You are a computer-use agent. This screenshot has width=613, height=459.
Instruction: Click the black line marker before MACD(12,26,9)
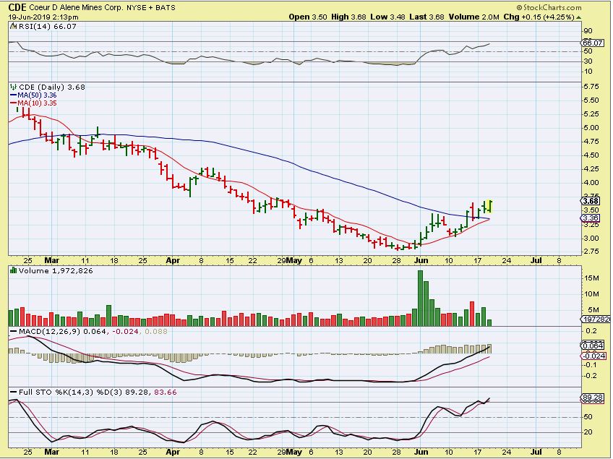tap(14, 332)
